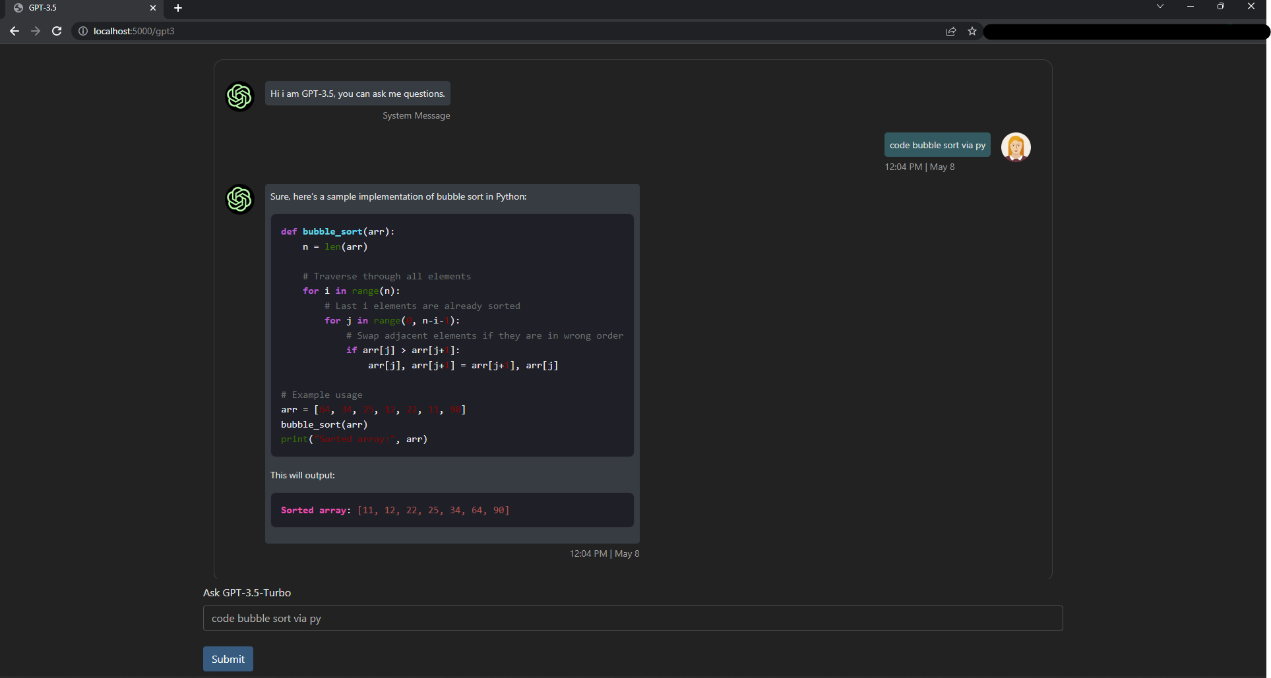Click the 'if arr[j] > arr[j+1]:' code line
The height and width of the screenshot is (678, 1271).
click(403, 350)
